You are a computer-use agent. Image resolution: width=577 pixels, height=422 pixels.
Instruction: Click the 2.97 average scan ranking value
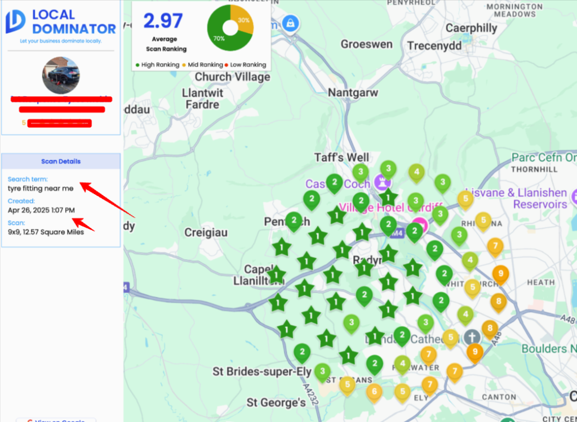click(163, 21)
